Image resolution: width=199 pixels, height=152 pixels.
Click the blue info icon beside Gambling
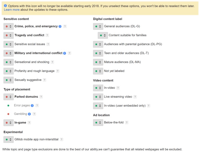(x=29, y=114)
